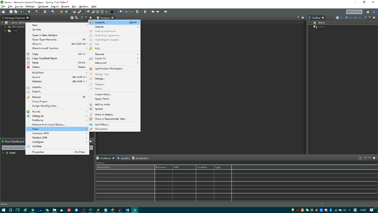Screen dimensions: 378x213
Task: Open the Navigate menu
Action: point(44,6)
